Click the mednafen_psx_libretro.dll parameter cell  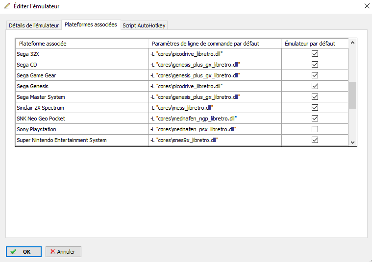[x=215, y=129]
